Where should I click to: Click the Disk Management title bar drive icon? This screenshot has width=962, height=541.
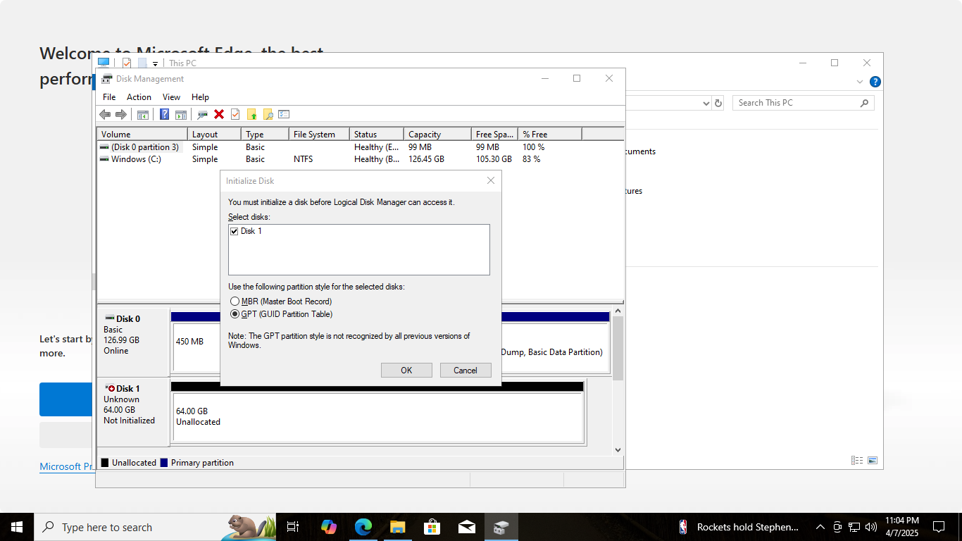[x=107, y=79]
